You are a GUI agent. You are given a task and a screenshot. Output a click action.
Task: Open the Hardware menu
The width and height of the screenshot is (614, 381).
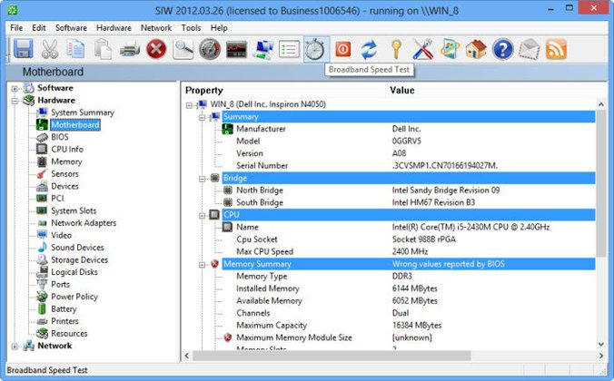click(x=114, y=28)
